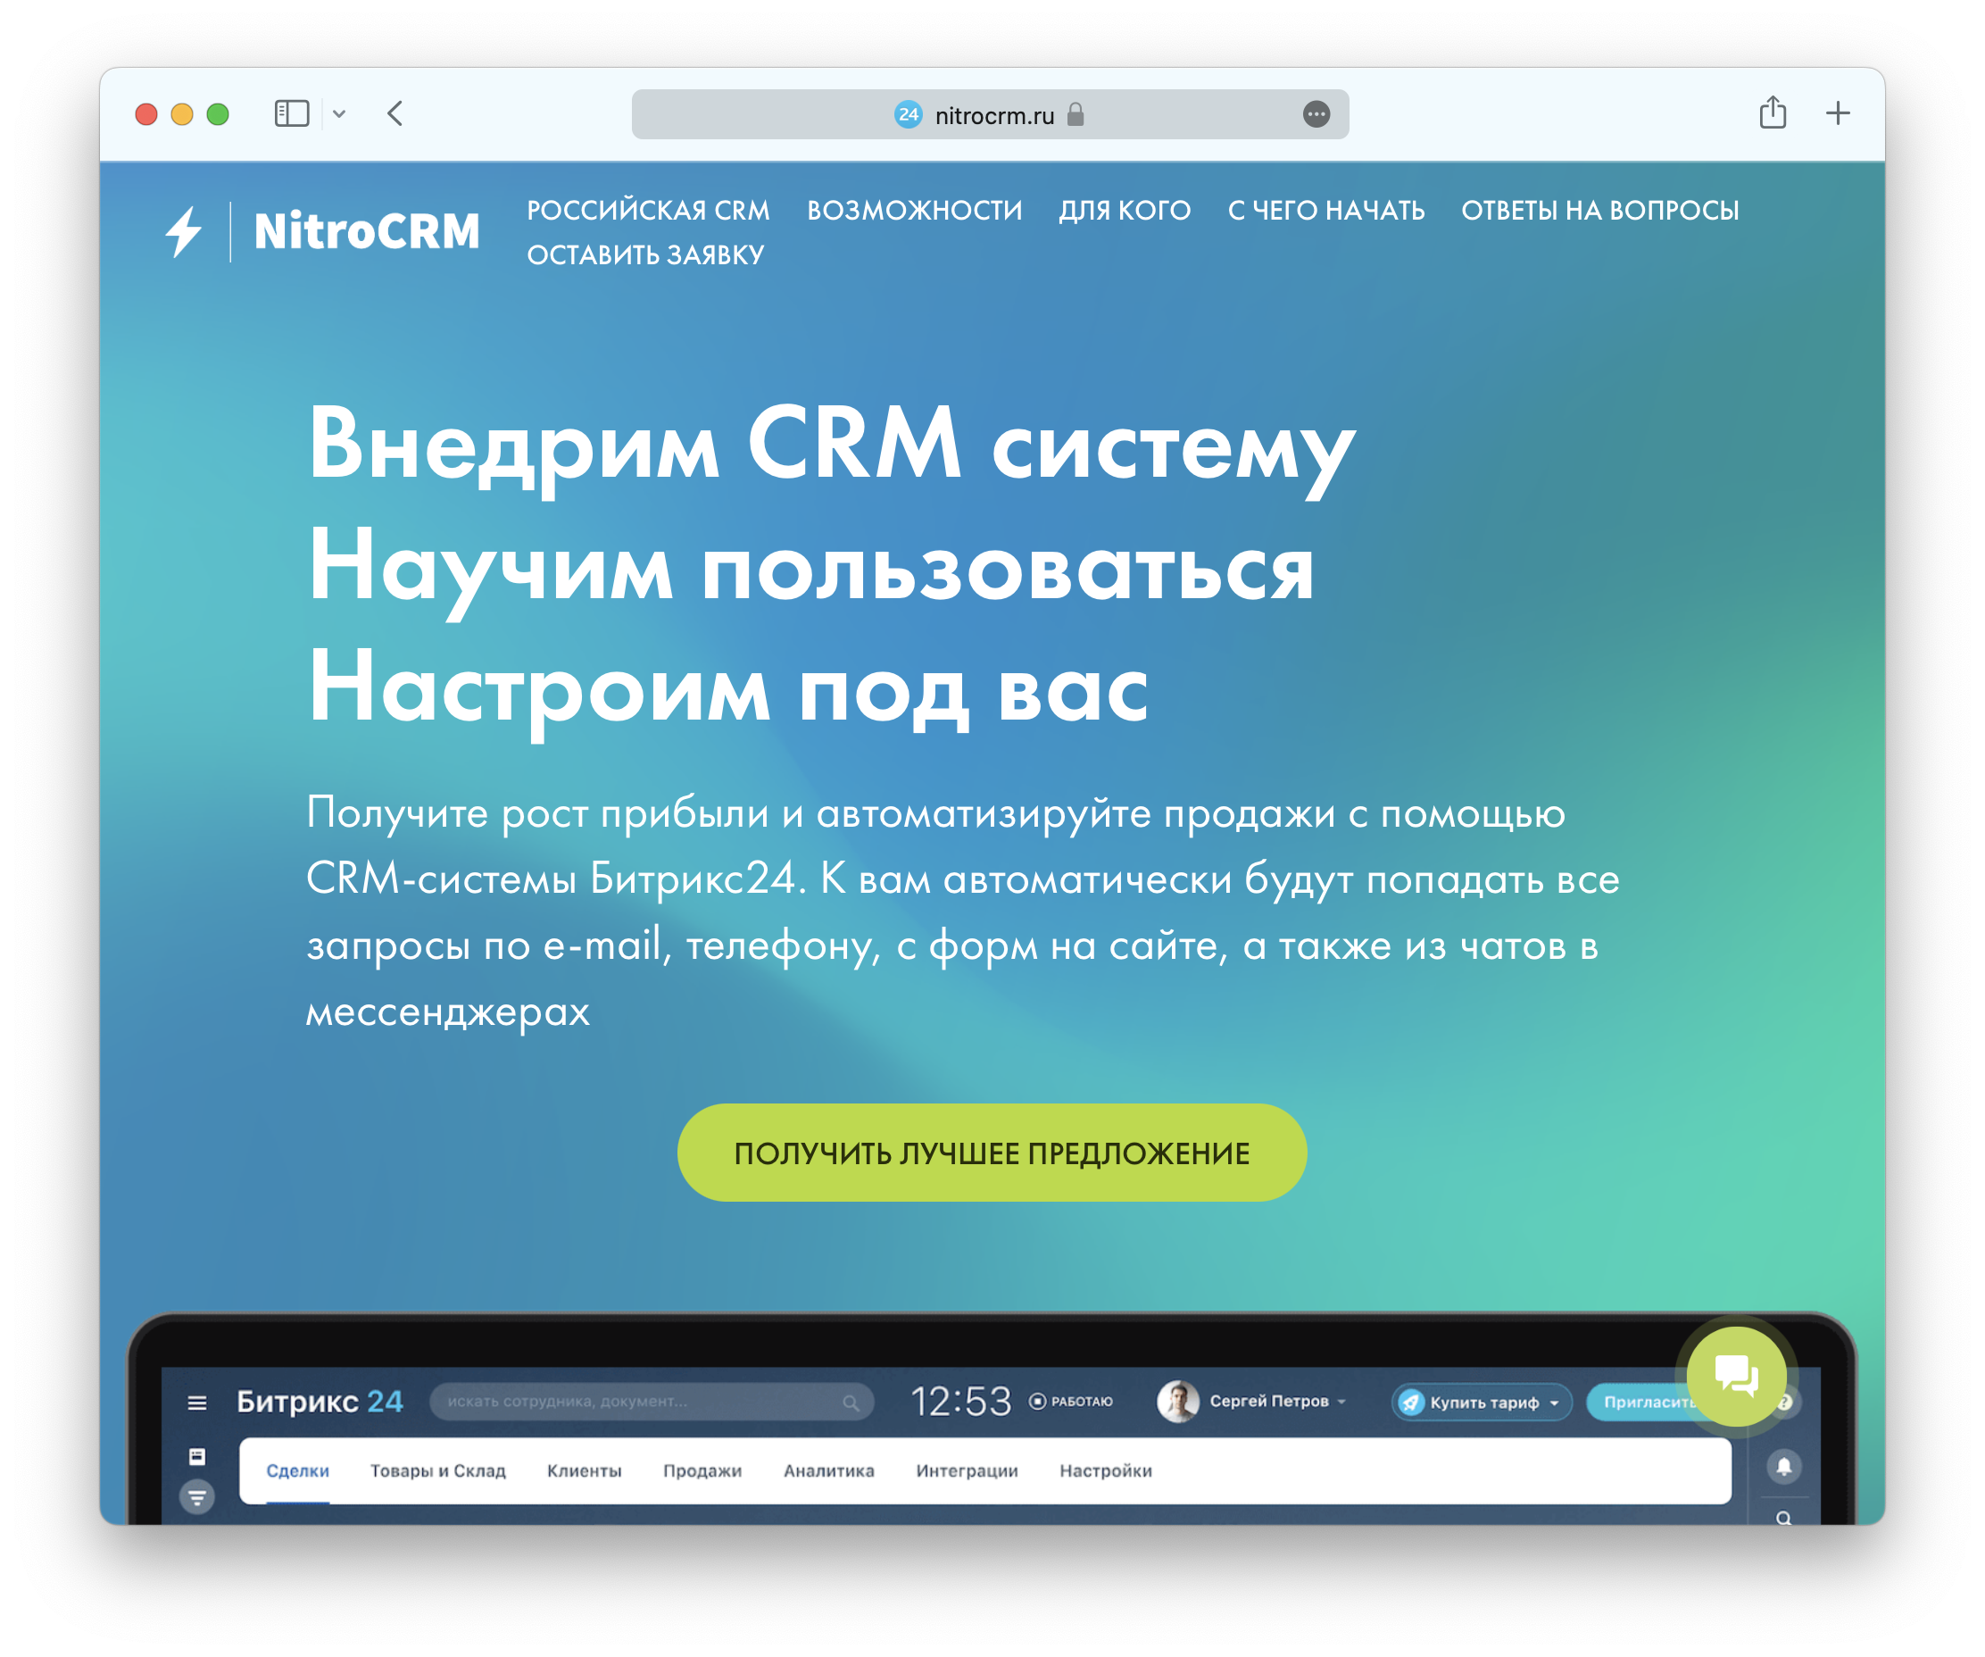
Task: Toggle the РАБОТАЮ work status indicator
Action: pyautogui.click(x=1071, y=1402)
